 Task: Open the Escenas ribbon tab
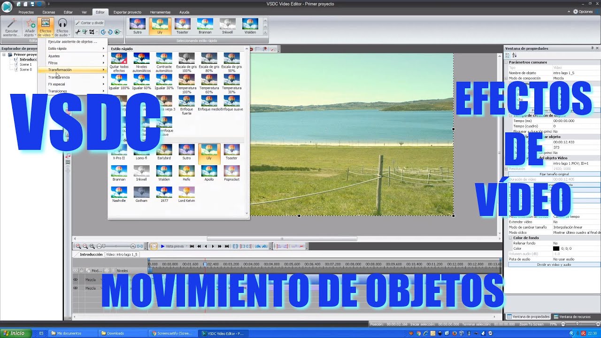coord(49,12)
